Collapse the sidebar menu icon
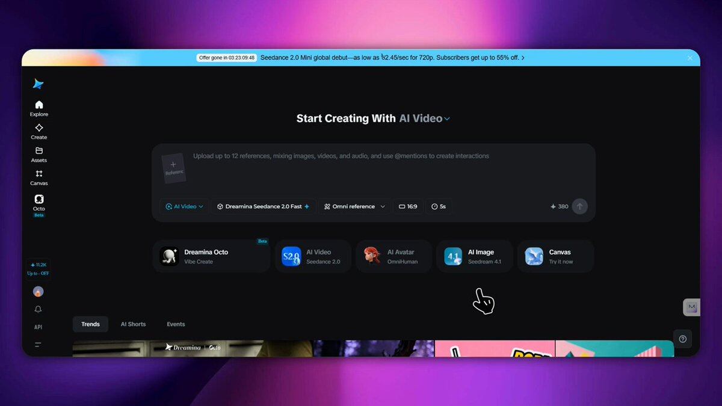 coord(39,345)
